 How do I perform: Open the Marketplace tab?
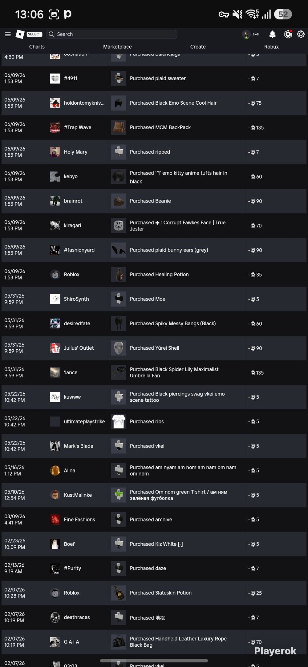point(117,47)
